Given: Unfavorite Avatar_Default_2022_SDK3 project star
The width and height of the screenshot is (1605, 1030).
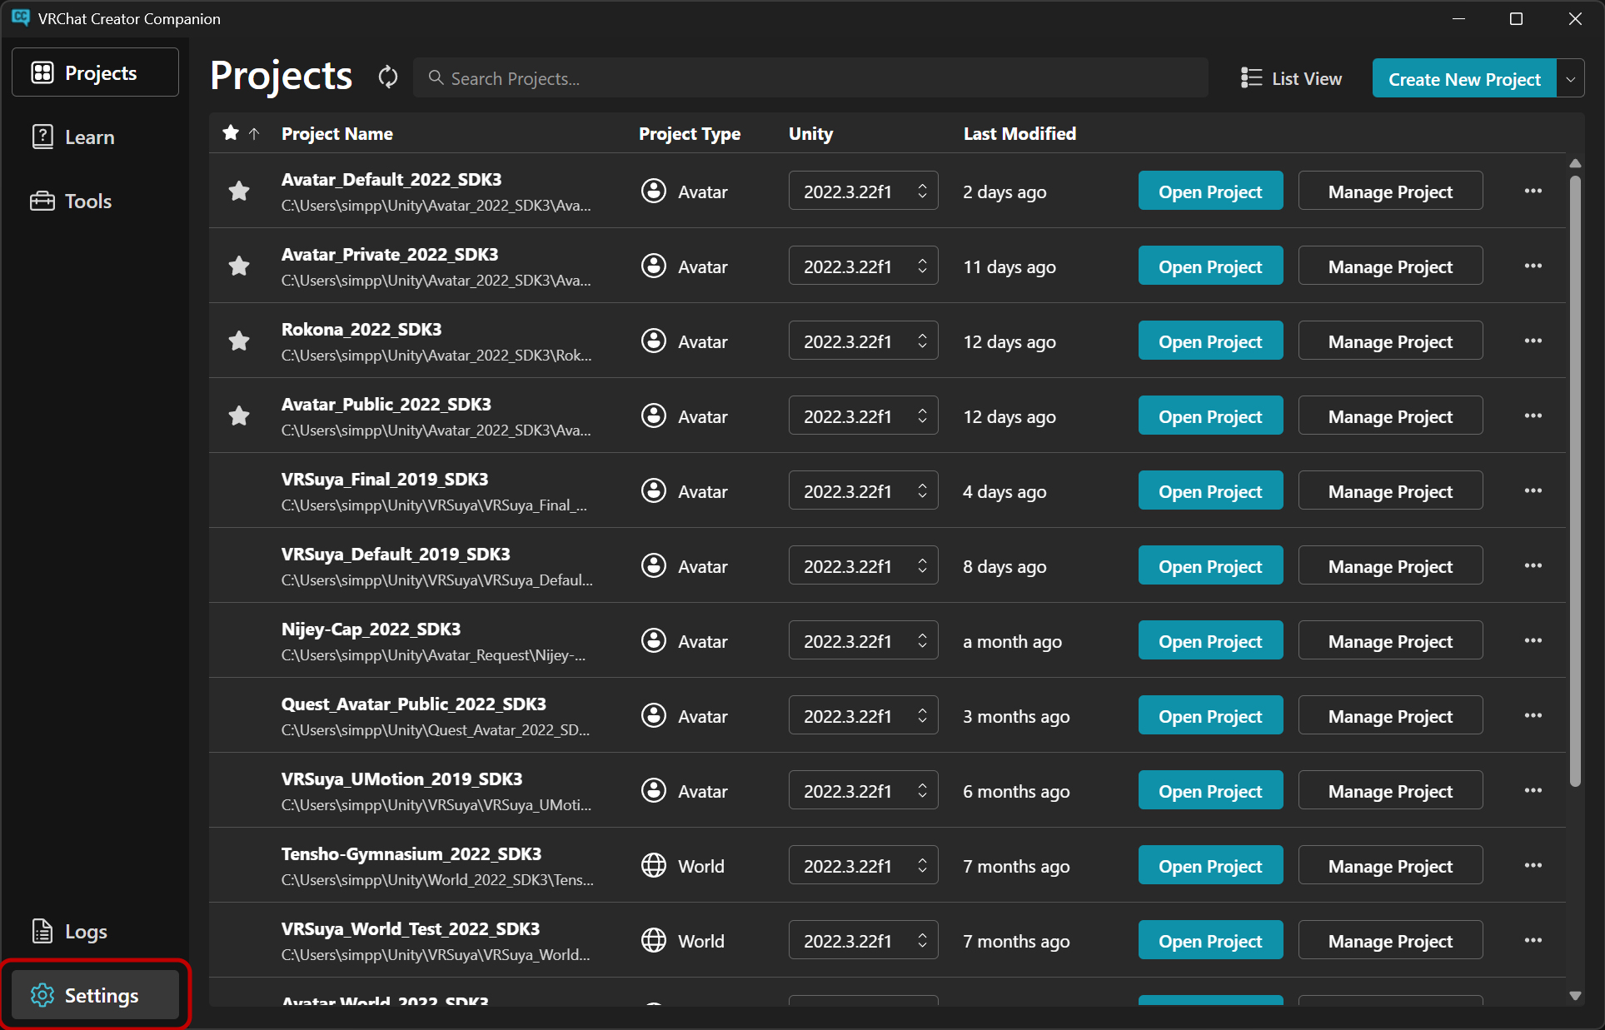Looking at the screenshot, I should coord(239,192).
